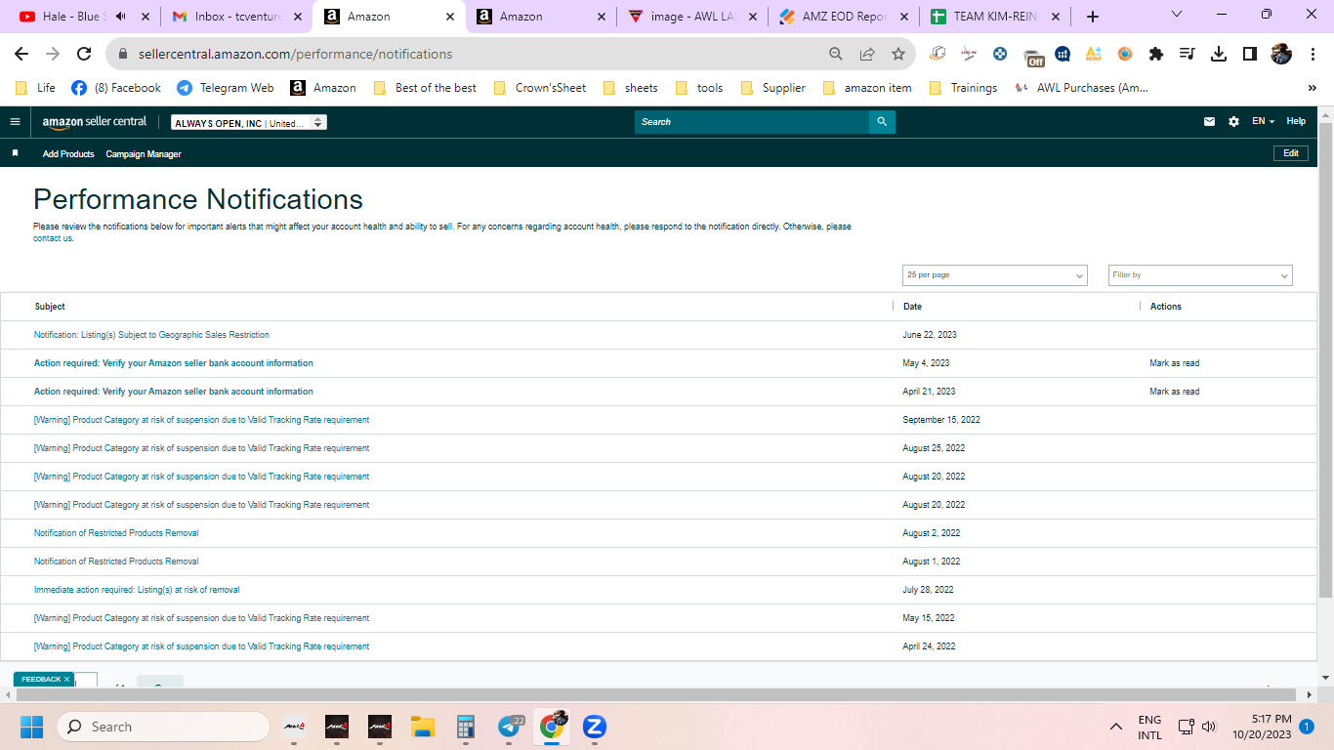The image size is (1334, 750).
Task: Open the Chrome profile avatar
Action: pos(1281,55)
